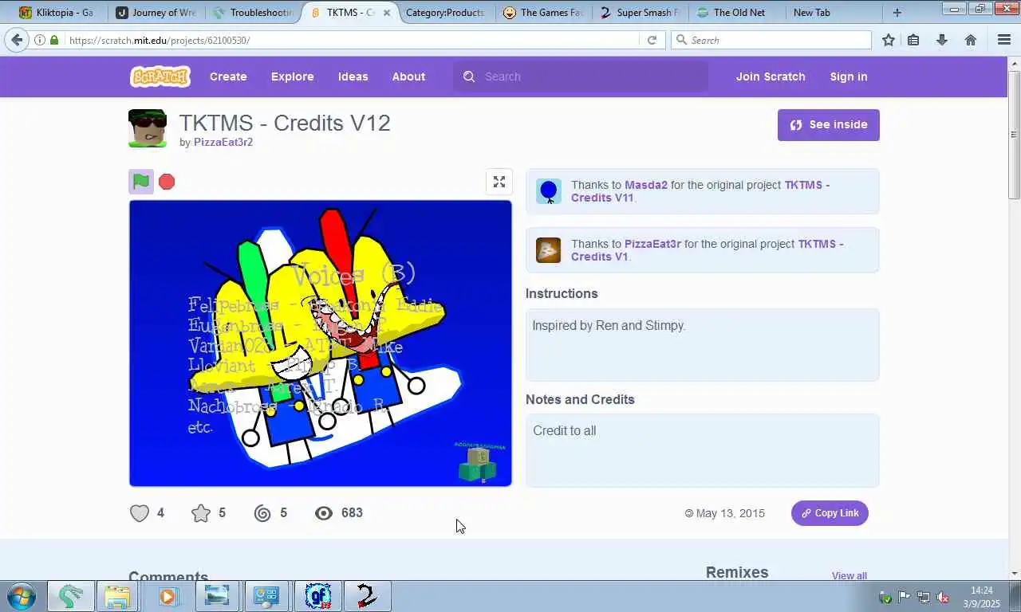The height and width of the screenshot is (612, 1021).
Task: Launch the media player taskbar icon
Action: pyautogui.click(x=168, y=596)
